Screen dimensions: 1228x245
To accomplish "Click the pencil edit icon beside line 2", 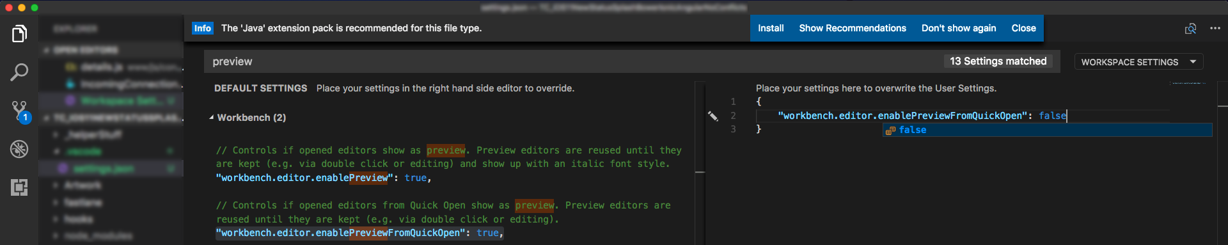I will coord(712,116).
